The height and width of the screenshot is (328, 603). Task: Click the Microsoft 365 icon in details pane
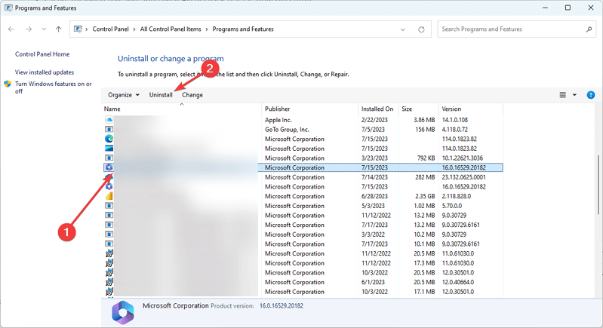pyautogui.click(x=122, y=312)
